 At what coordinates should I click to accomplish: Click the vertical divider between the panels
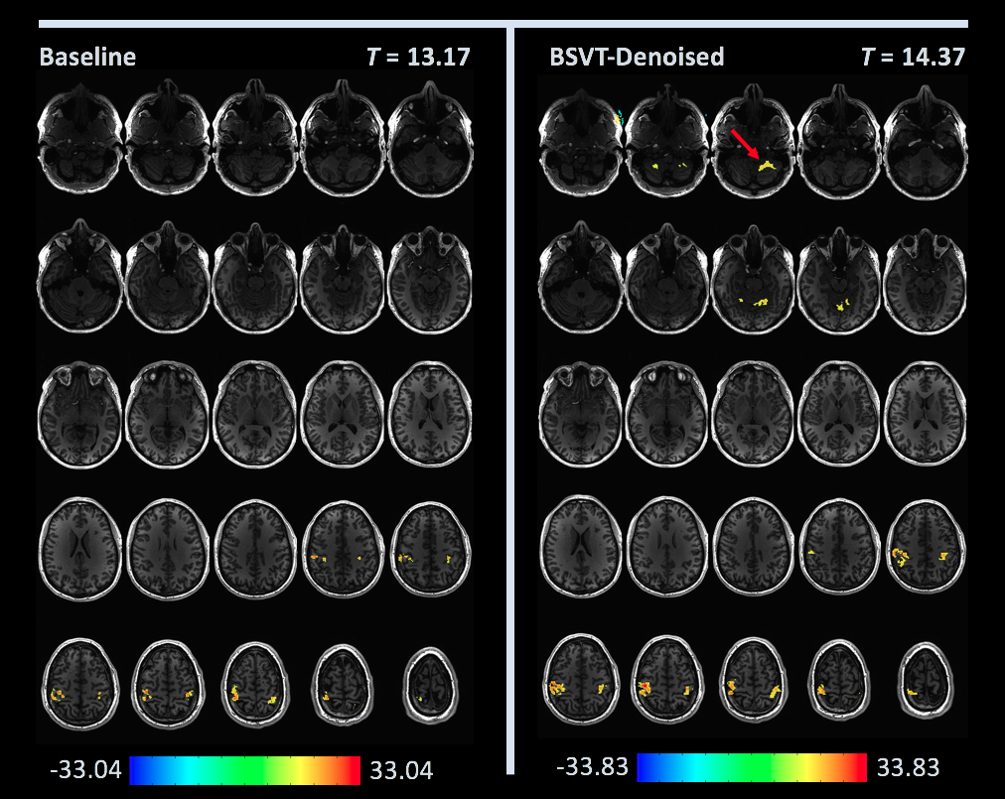[x=510, y=397]
